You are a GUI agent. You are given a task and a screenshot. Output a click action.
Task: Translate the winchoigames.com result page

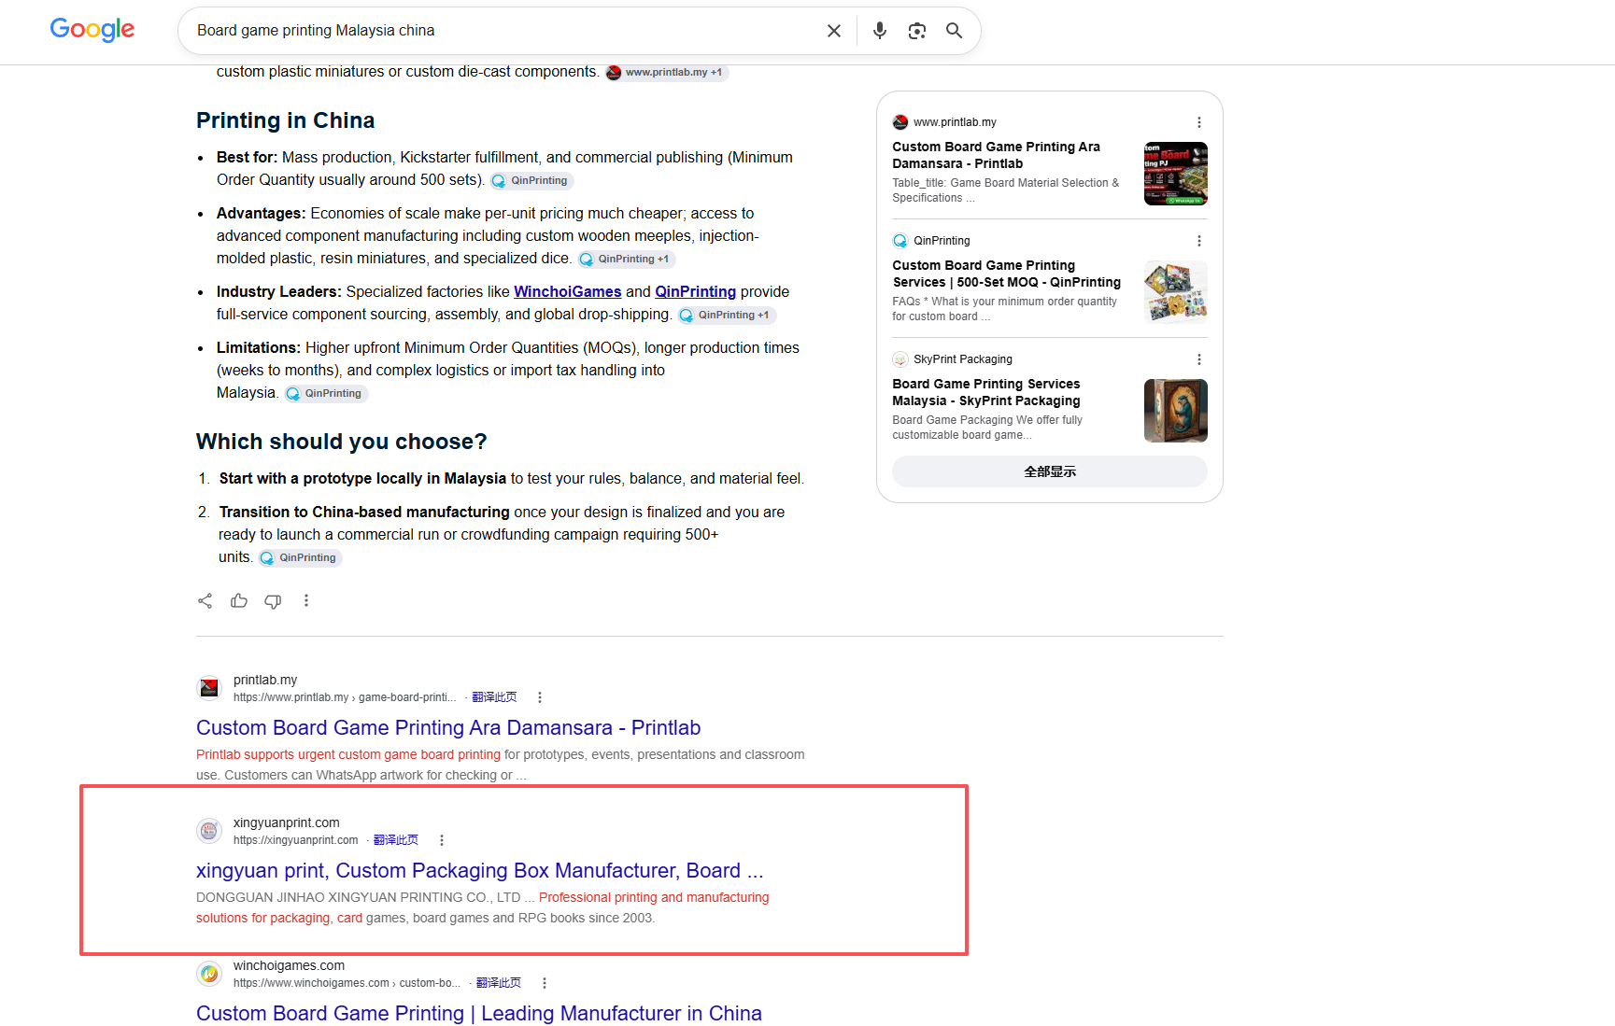(x=499, y=983)
